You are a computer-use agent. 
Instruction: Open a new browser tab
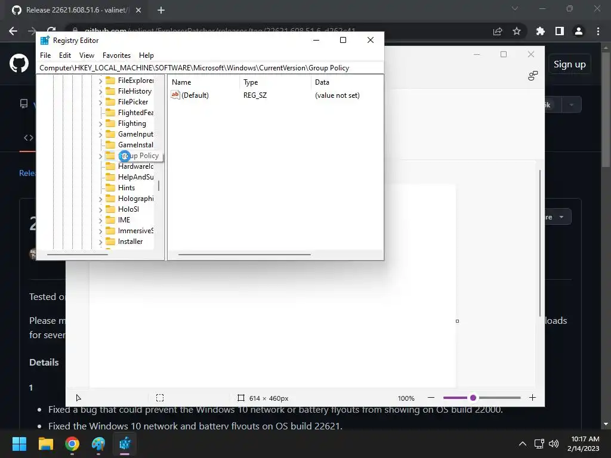tap(161, 10)
